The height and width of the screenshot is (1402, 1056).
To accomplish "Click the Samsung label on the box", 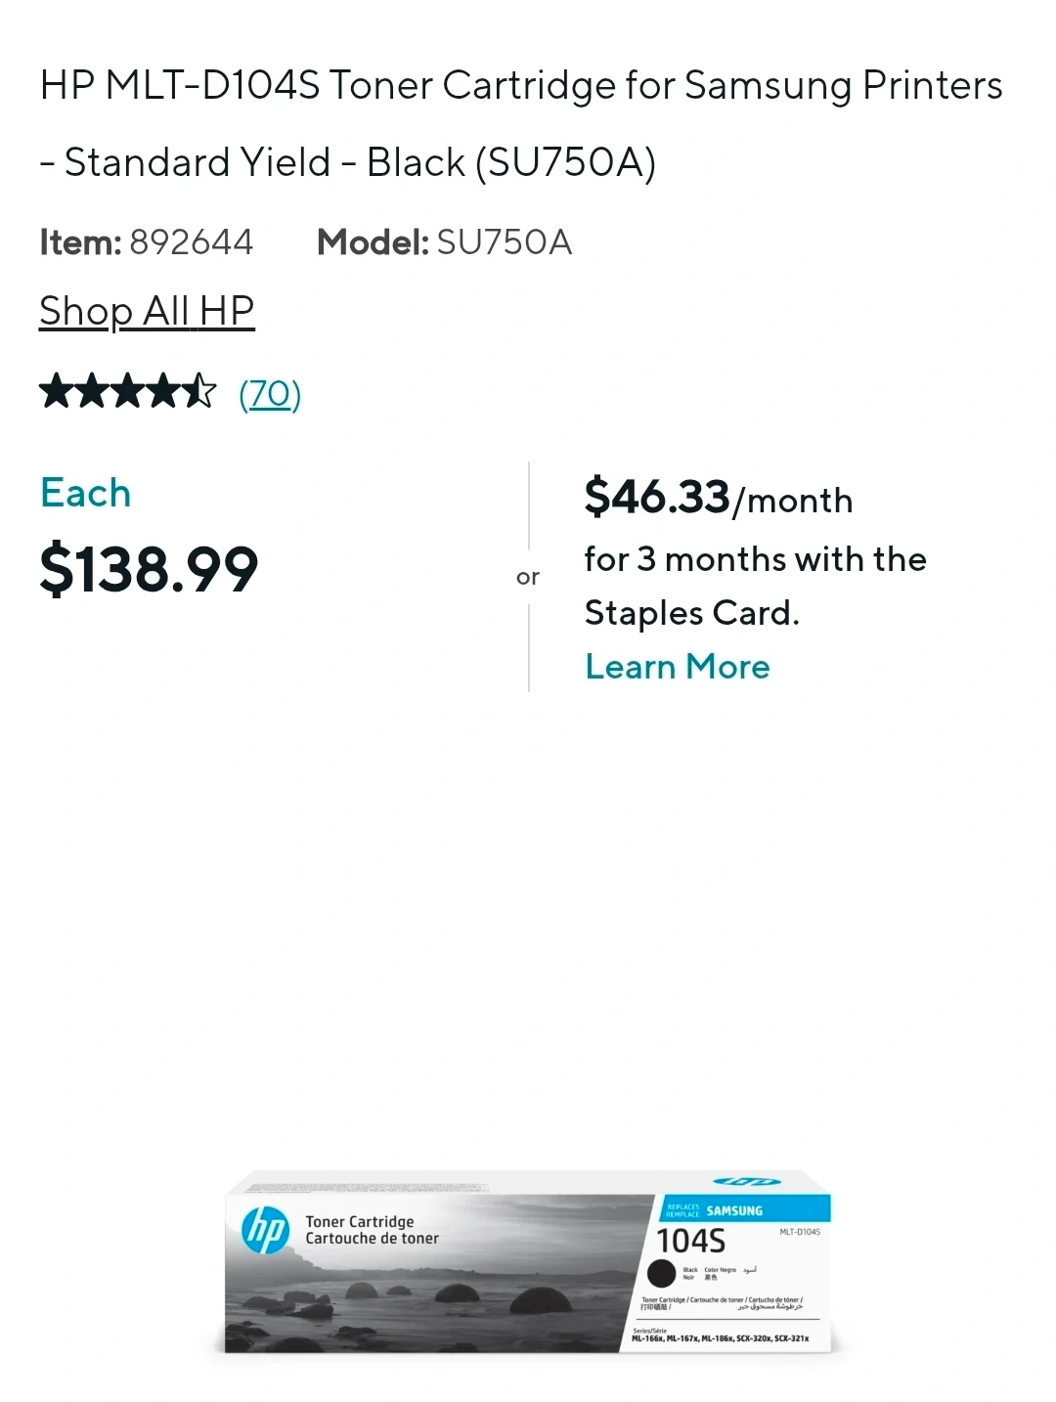I will (734, 1210).
